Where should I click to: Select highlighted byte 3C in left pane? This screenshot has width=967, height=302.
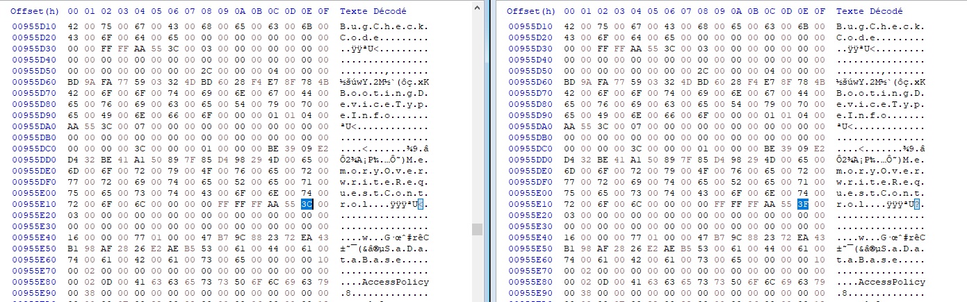coord(307,204)
